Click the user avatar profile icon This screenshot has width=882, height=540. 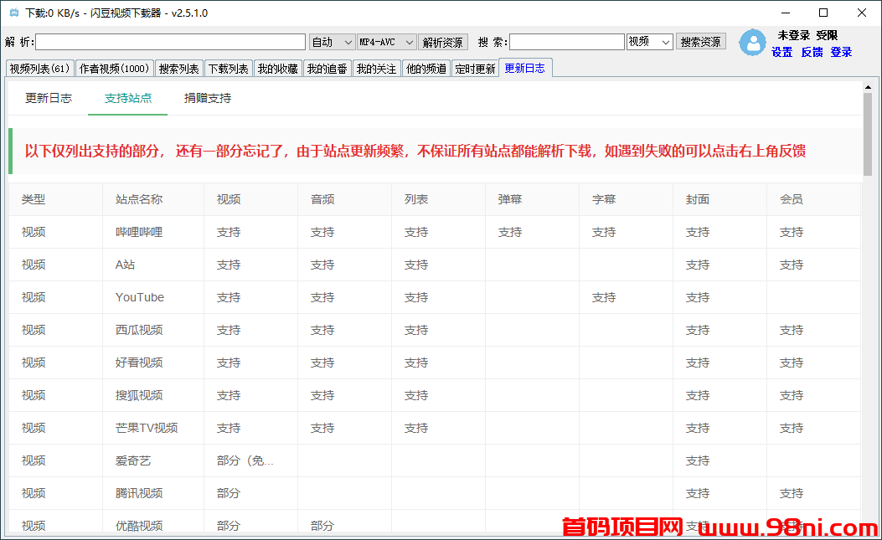[x=752, y=43]
